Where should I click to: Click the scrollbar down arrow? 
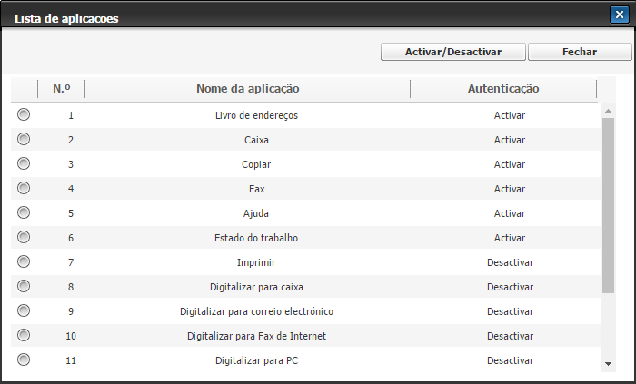pyautogui.click(x=608, y=364)
